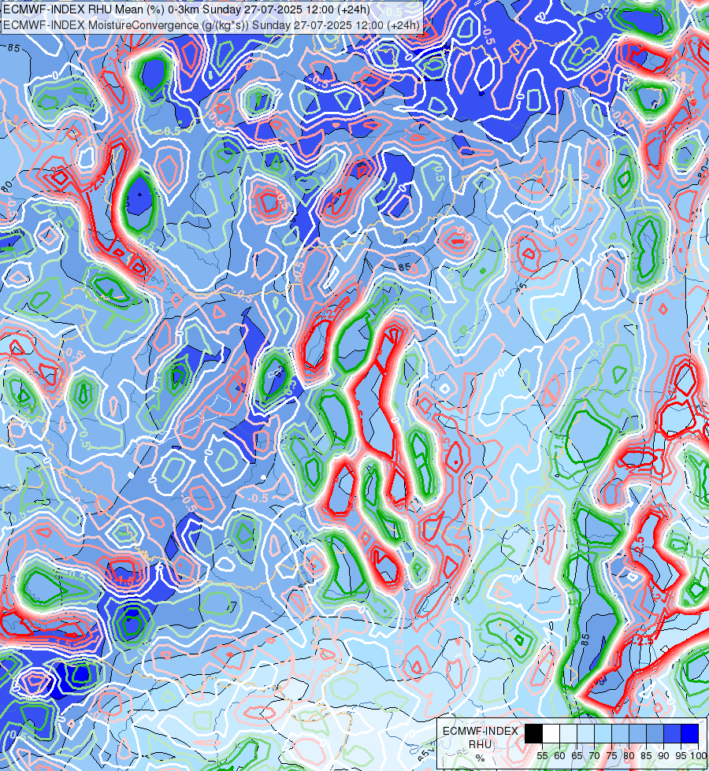709x771 pixels.
Task: Click the darkest blue 95–100% legend swatch
Action: pyautogui.click(x=690, y=733)
